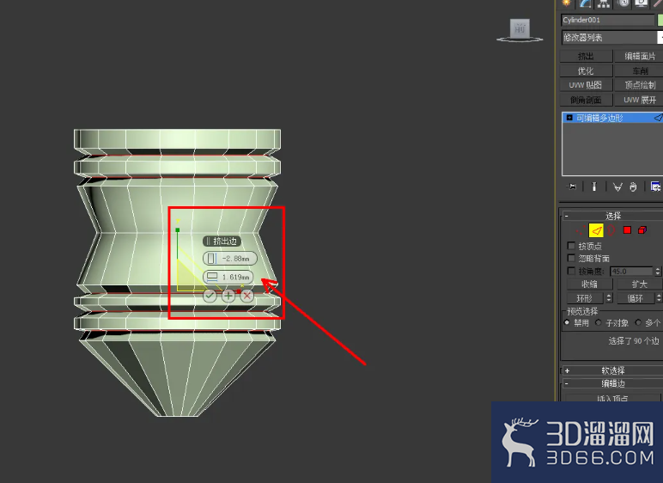Click the 挤出边 caddy title dropdown
The height and width of the screenshot is (483, 663).
coord(222,241)
